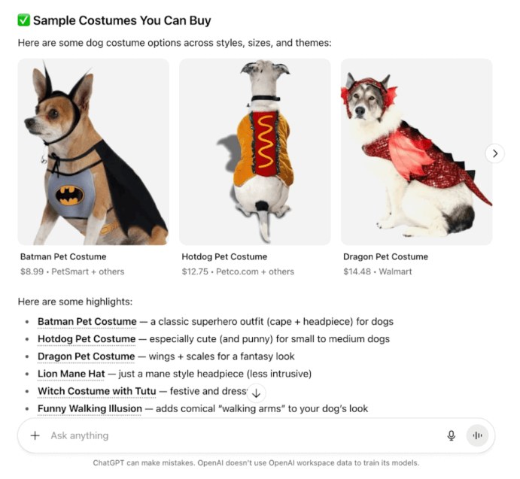The height and width of the screenshot is (479, 520).
Task: Show next costumes with carousel chevron
Action: click(x=495, y=153)
